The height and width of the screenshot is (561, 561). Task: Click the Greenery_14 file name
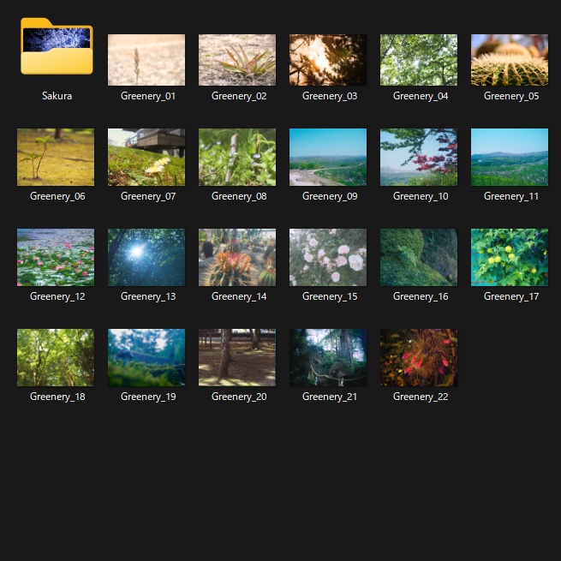point(239,296)
